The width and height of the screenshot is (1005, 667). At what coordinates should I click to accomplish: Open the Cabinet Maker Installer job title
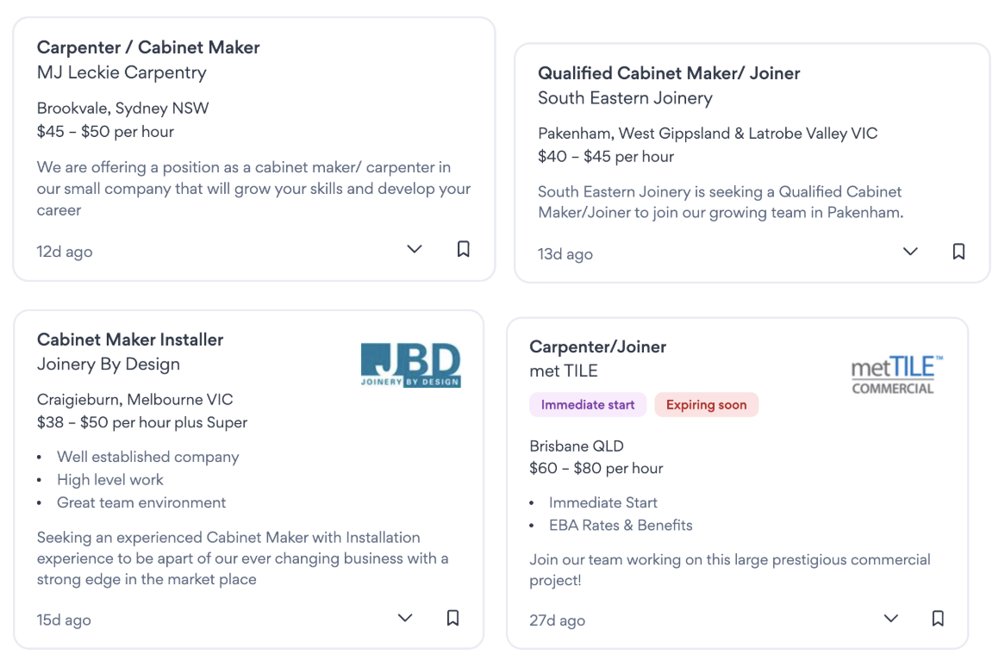click(130, 340)
